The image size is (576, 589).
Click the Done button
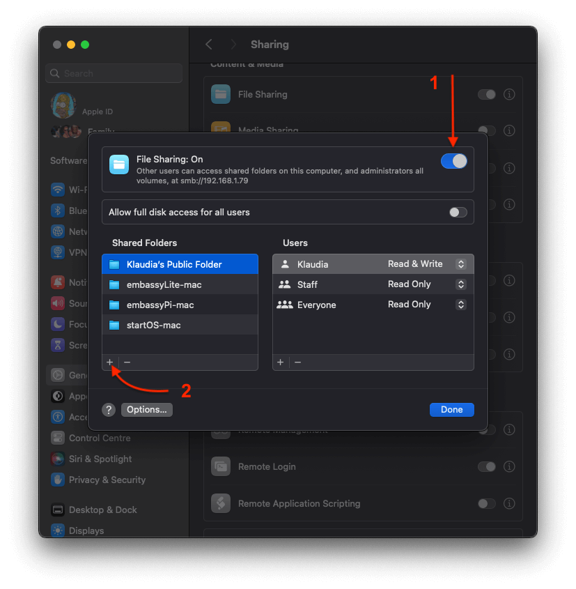[x=451, y=410]
